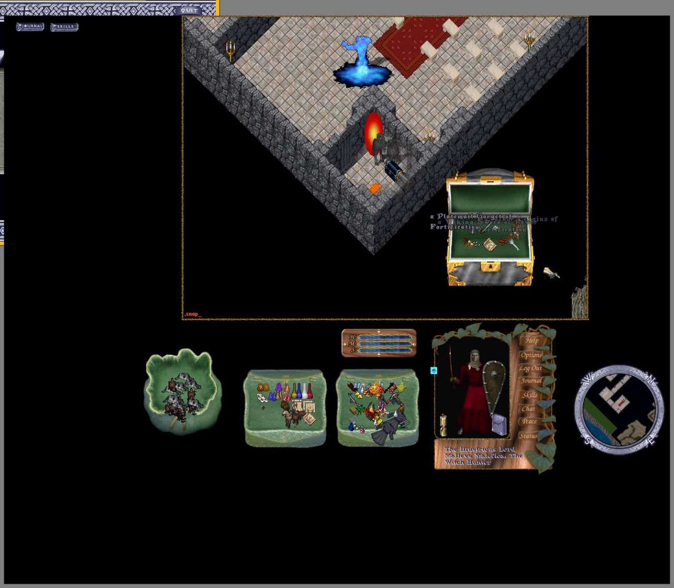Open Skills from the paperdoll list
674x588 pixels.
[530, 395]
